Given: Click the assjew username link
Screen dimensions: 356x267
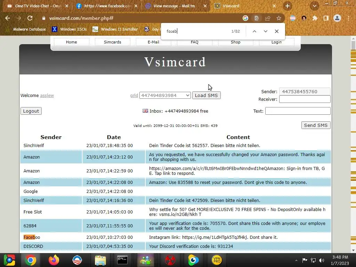Looking at the screenshot, I should click(x=47, y=96).
